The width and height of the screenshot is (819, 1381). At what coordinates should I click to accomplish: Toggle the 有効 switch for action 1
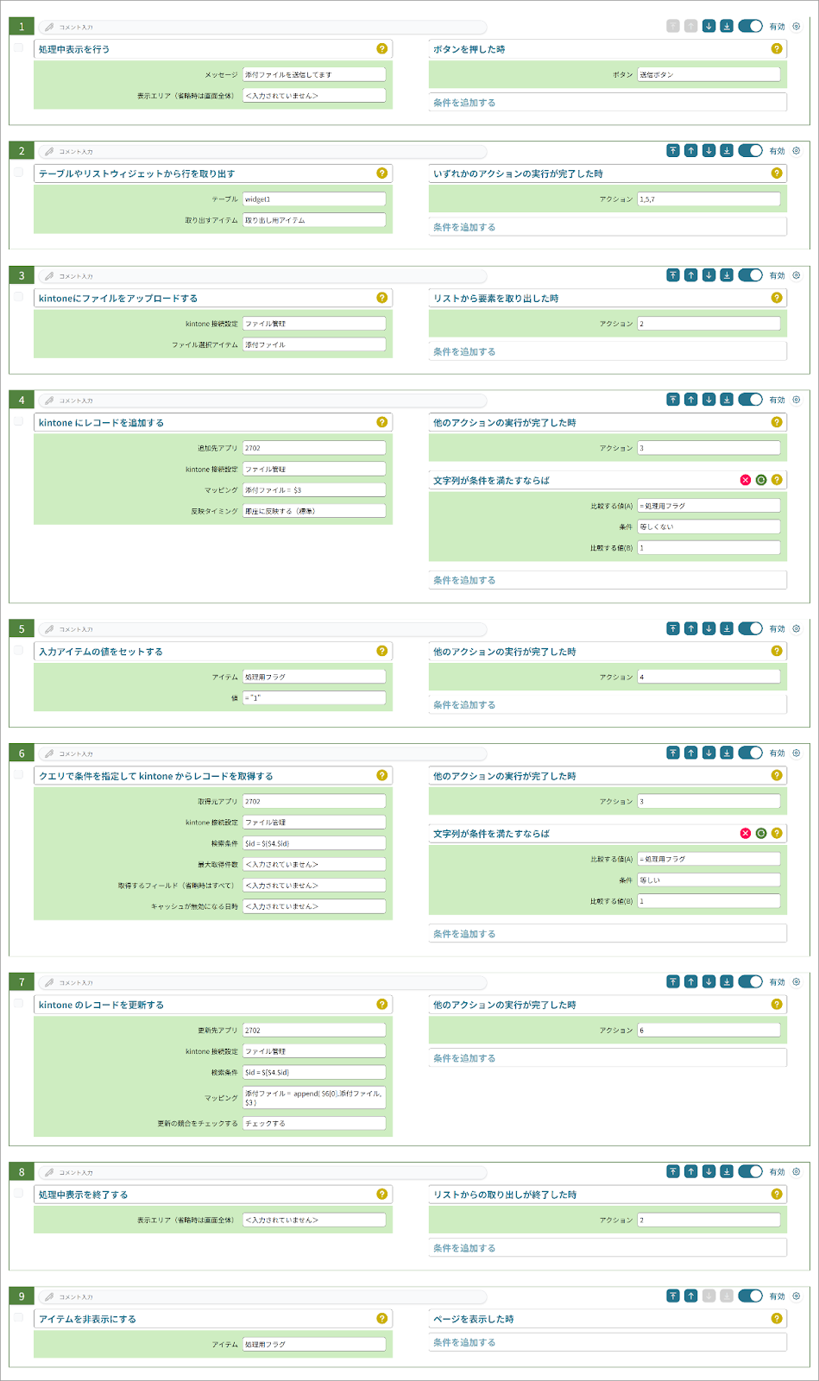(750, 26)
